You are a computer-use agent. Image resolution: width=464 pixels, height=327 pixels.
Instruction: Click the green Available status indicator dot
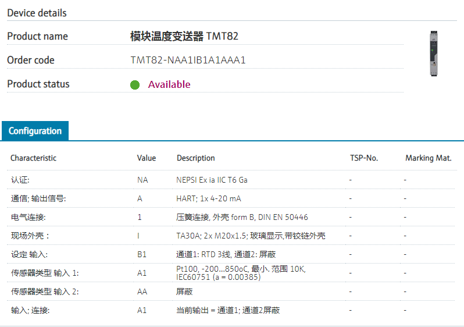point(135,85)
